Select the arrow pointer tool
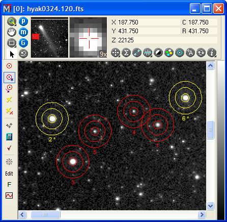227x222 pixels. (x=12, y=54)
